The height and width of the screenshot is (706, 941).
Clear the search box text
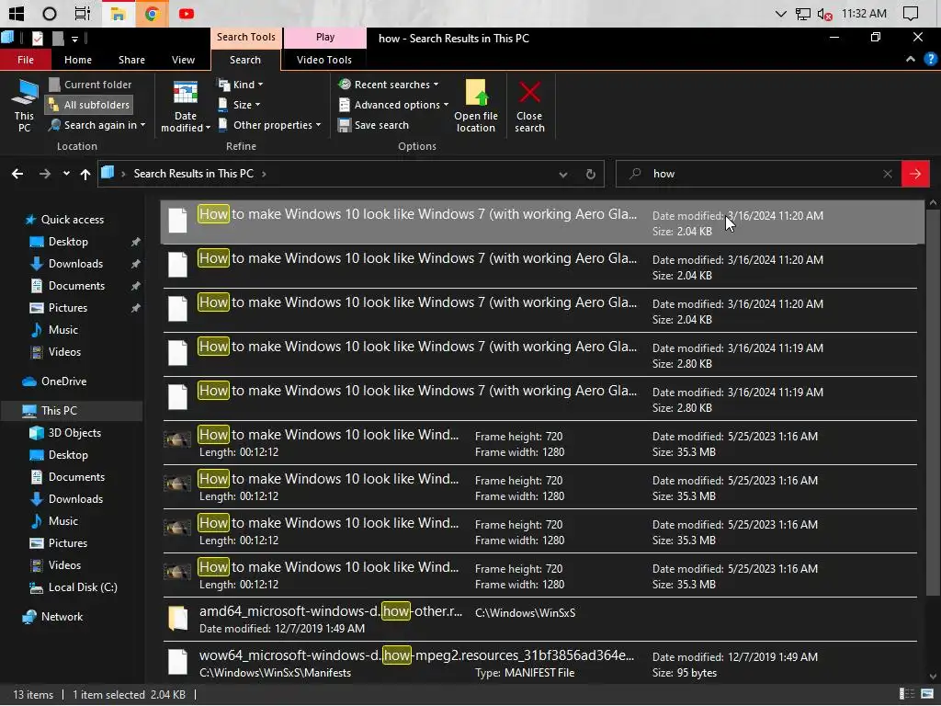pyautogui.click(x=888, y=174)
